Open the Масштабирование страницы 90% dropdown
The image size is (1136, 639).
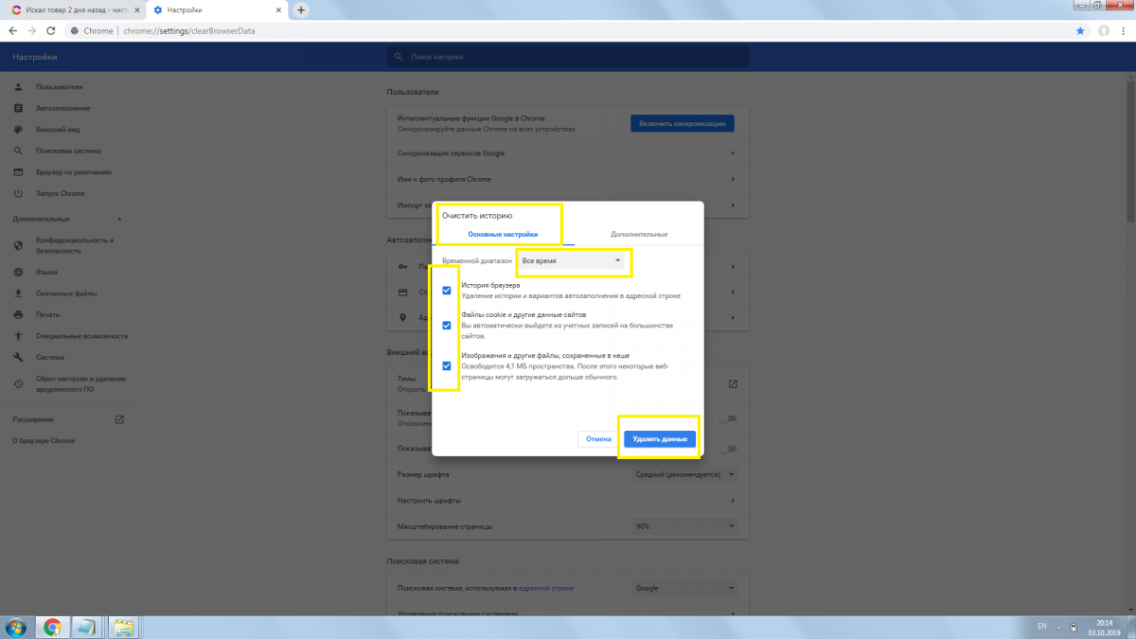pos(683,526)
